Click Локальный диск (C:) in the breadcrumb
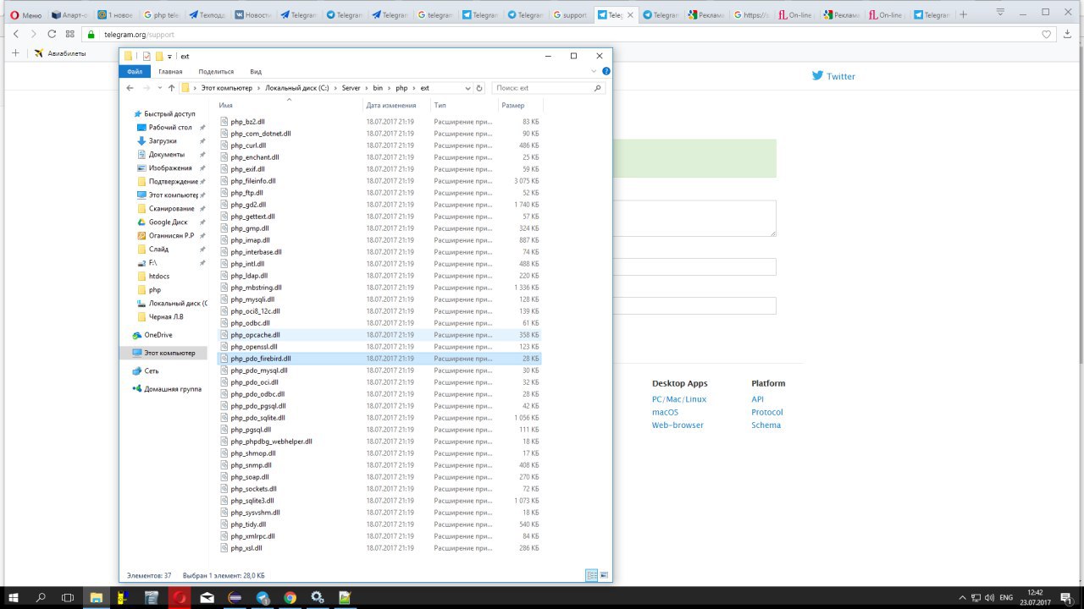Screen dimensions: 1084x609 click(x=297, y=88)
